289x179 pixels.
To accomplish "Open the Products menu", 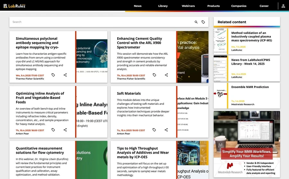I will 214,6.
